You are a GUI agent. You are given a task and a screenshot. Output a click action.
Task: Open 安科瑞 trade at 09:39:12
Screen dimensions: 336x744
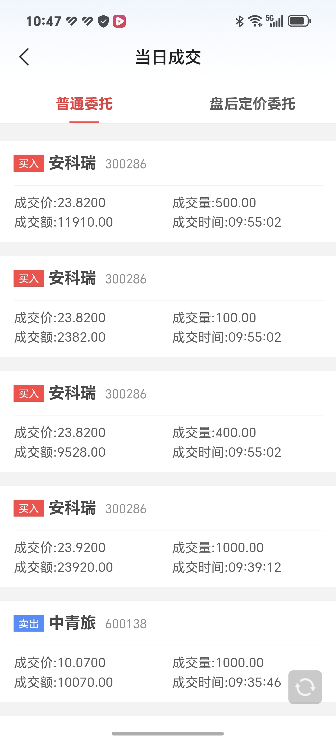(168, 536)
